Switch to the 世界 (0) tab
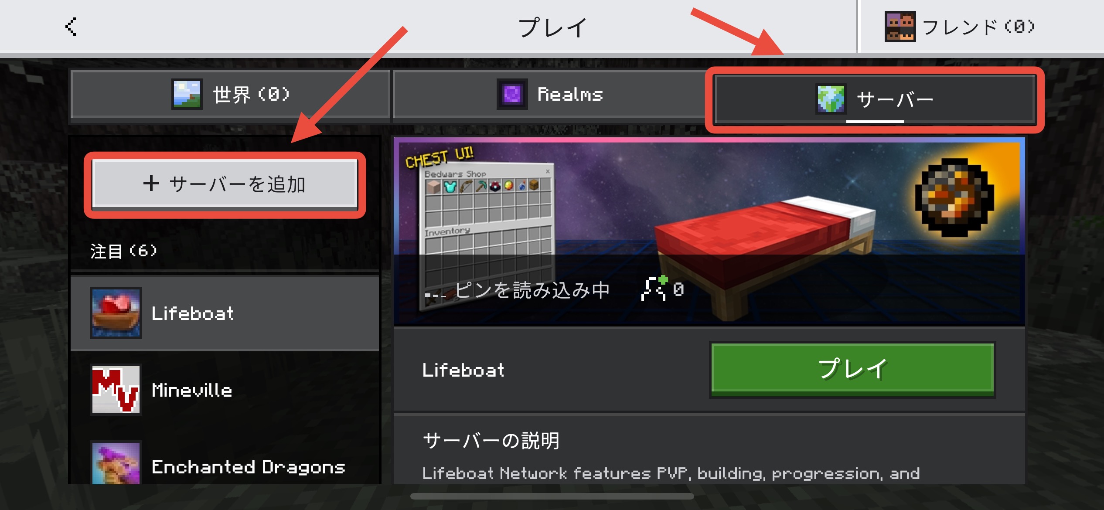The height and width of the screenshot is (510, 1104). (x=230, y=94)
